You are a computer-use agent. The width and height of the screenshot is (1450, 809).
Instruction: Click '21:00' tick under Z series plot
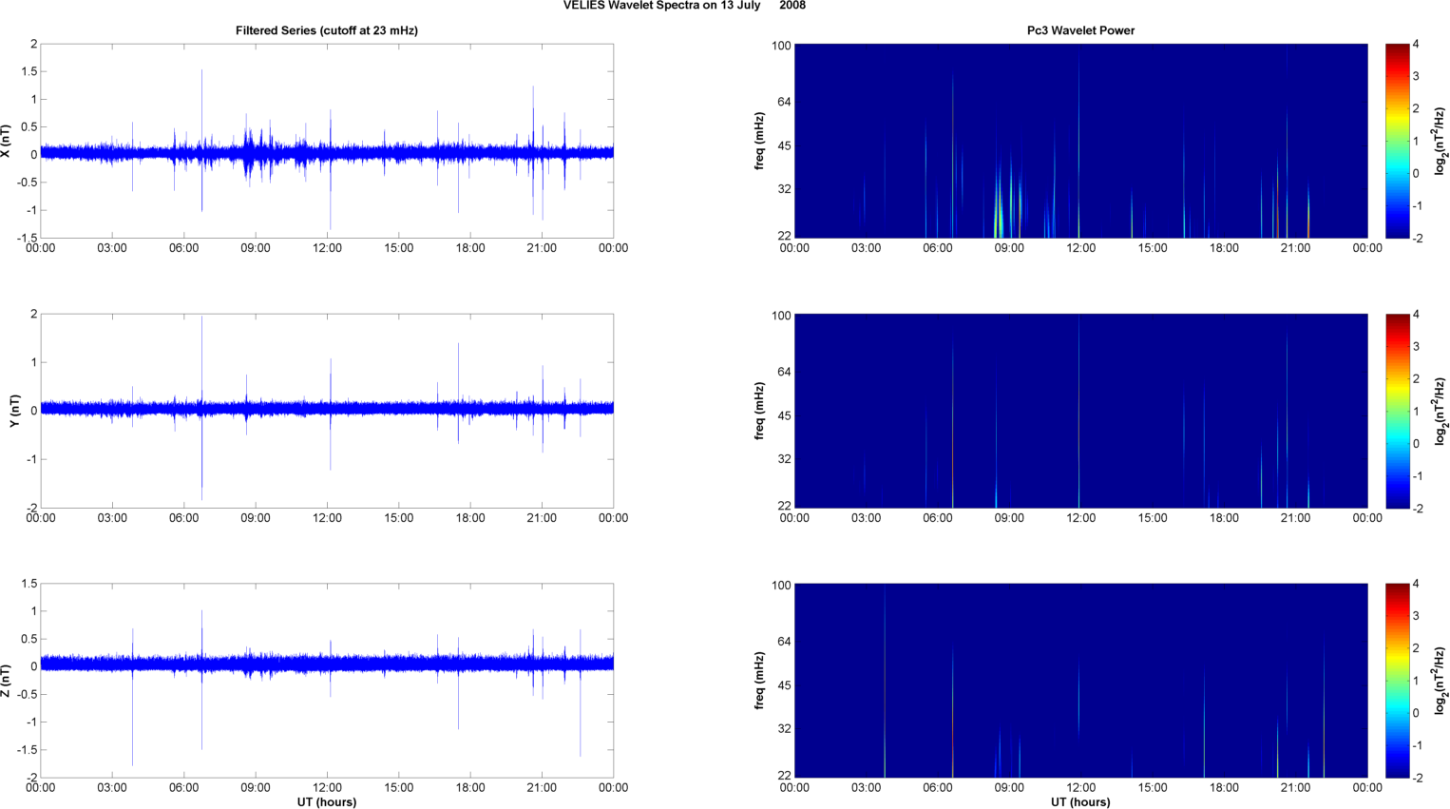(x=542, y=787)
